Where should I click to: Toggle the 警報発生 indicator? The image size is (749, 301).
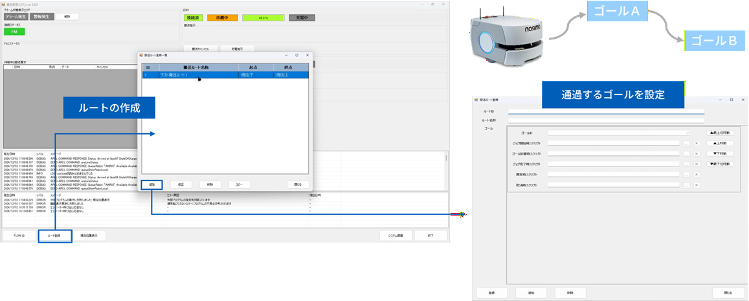pos(41,17)
